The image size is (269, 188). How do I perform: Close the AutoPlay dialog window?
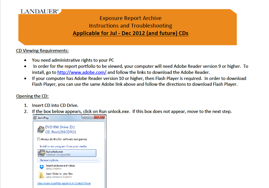tap(100, 117)
